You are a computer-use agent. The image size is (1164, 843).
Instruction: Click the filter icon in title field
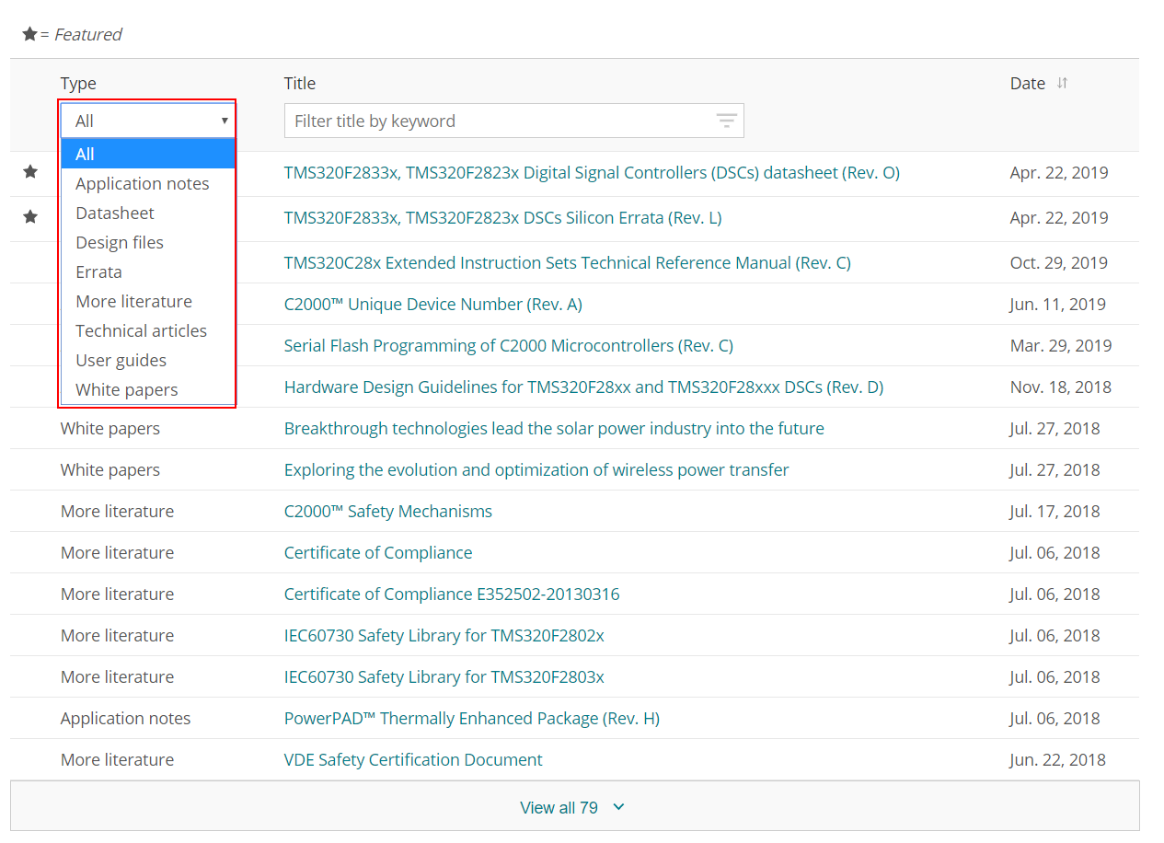click(x=726, y=121)
